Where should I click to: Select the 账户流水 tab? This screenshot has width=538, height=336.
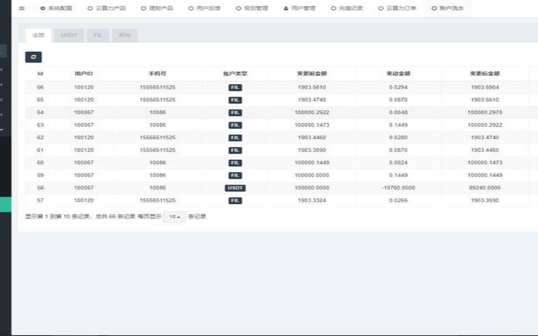click(447, 8)
